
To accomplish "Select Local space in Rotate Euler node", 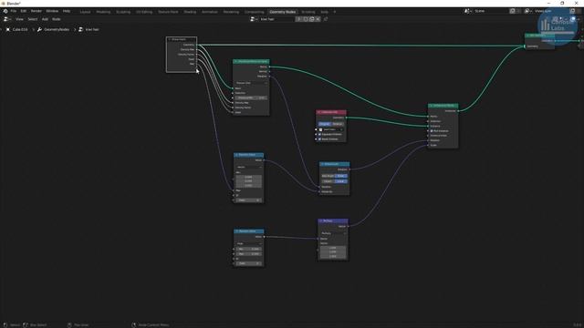I will click(x=341, y=181).
